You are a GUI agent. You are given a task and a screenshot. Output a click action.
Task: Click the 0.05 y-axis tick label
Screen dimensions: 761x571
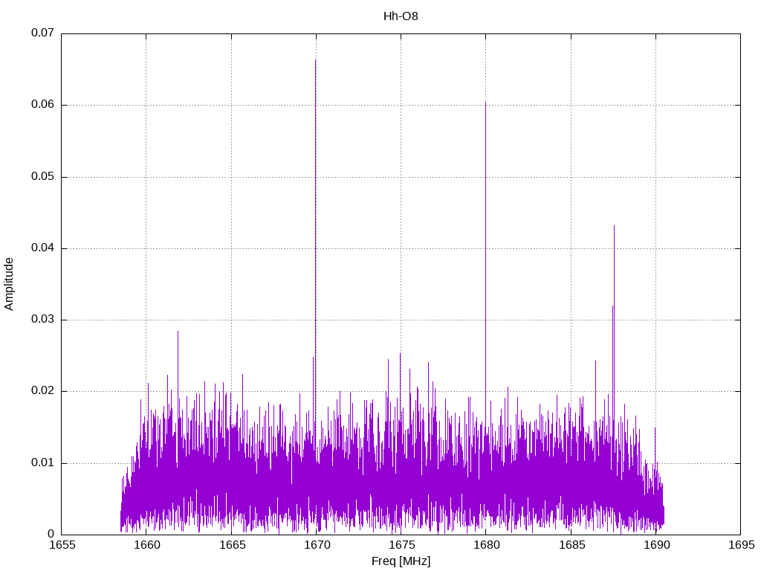coord(42,177)
